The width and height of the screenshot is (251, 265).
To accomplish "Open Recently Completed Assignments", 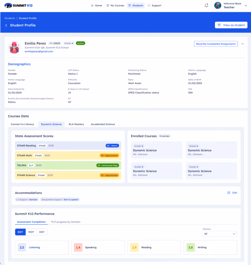I will tap(216, 44).
